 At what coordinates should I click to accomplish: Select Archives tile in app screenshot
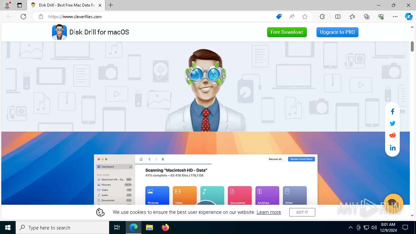click(267, 195)
